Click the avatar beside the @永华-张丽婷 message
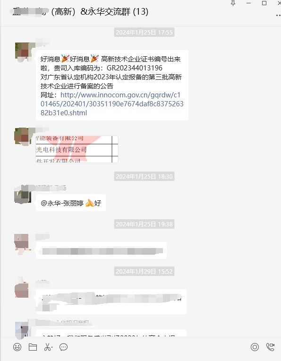 [x=23, y=194]
